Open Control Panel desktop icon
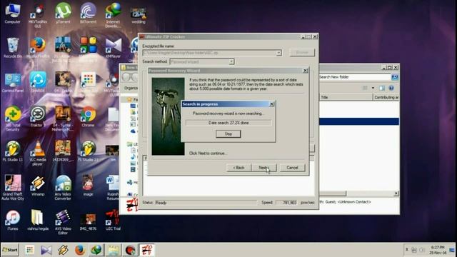This screenshot has width=457, height=257. pyautogui.click(x=13, y=83)
